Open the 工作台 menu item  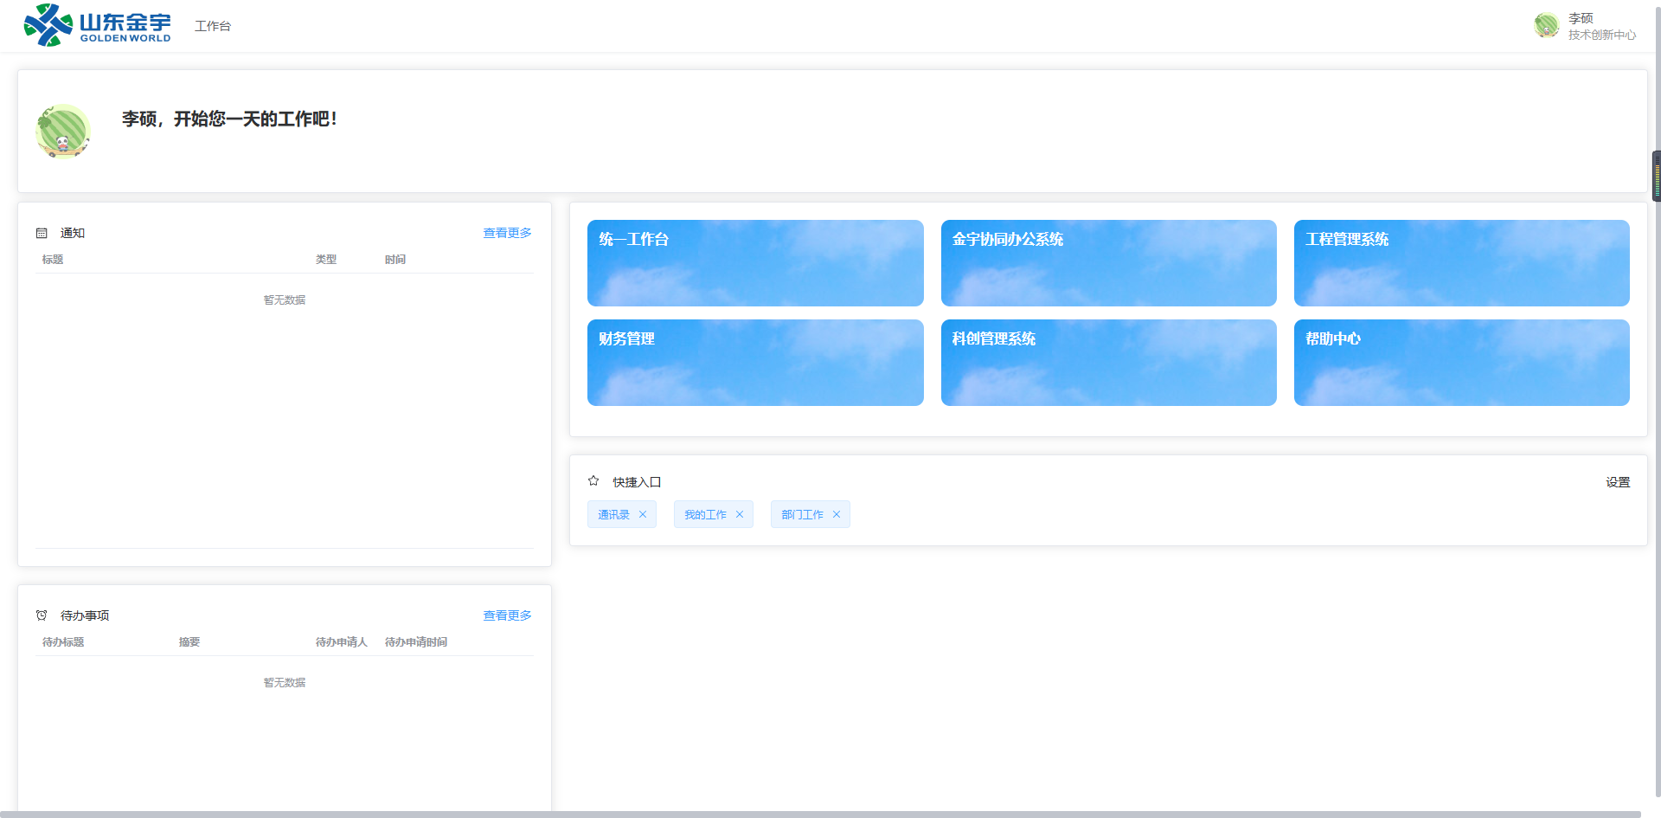213,26
